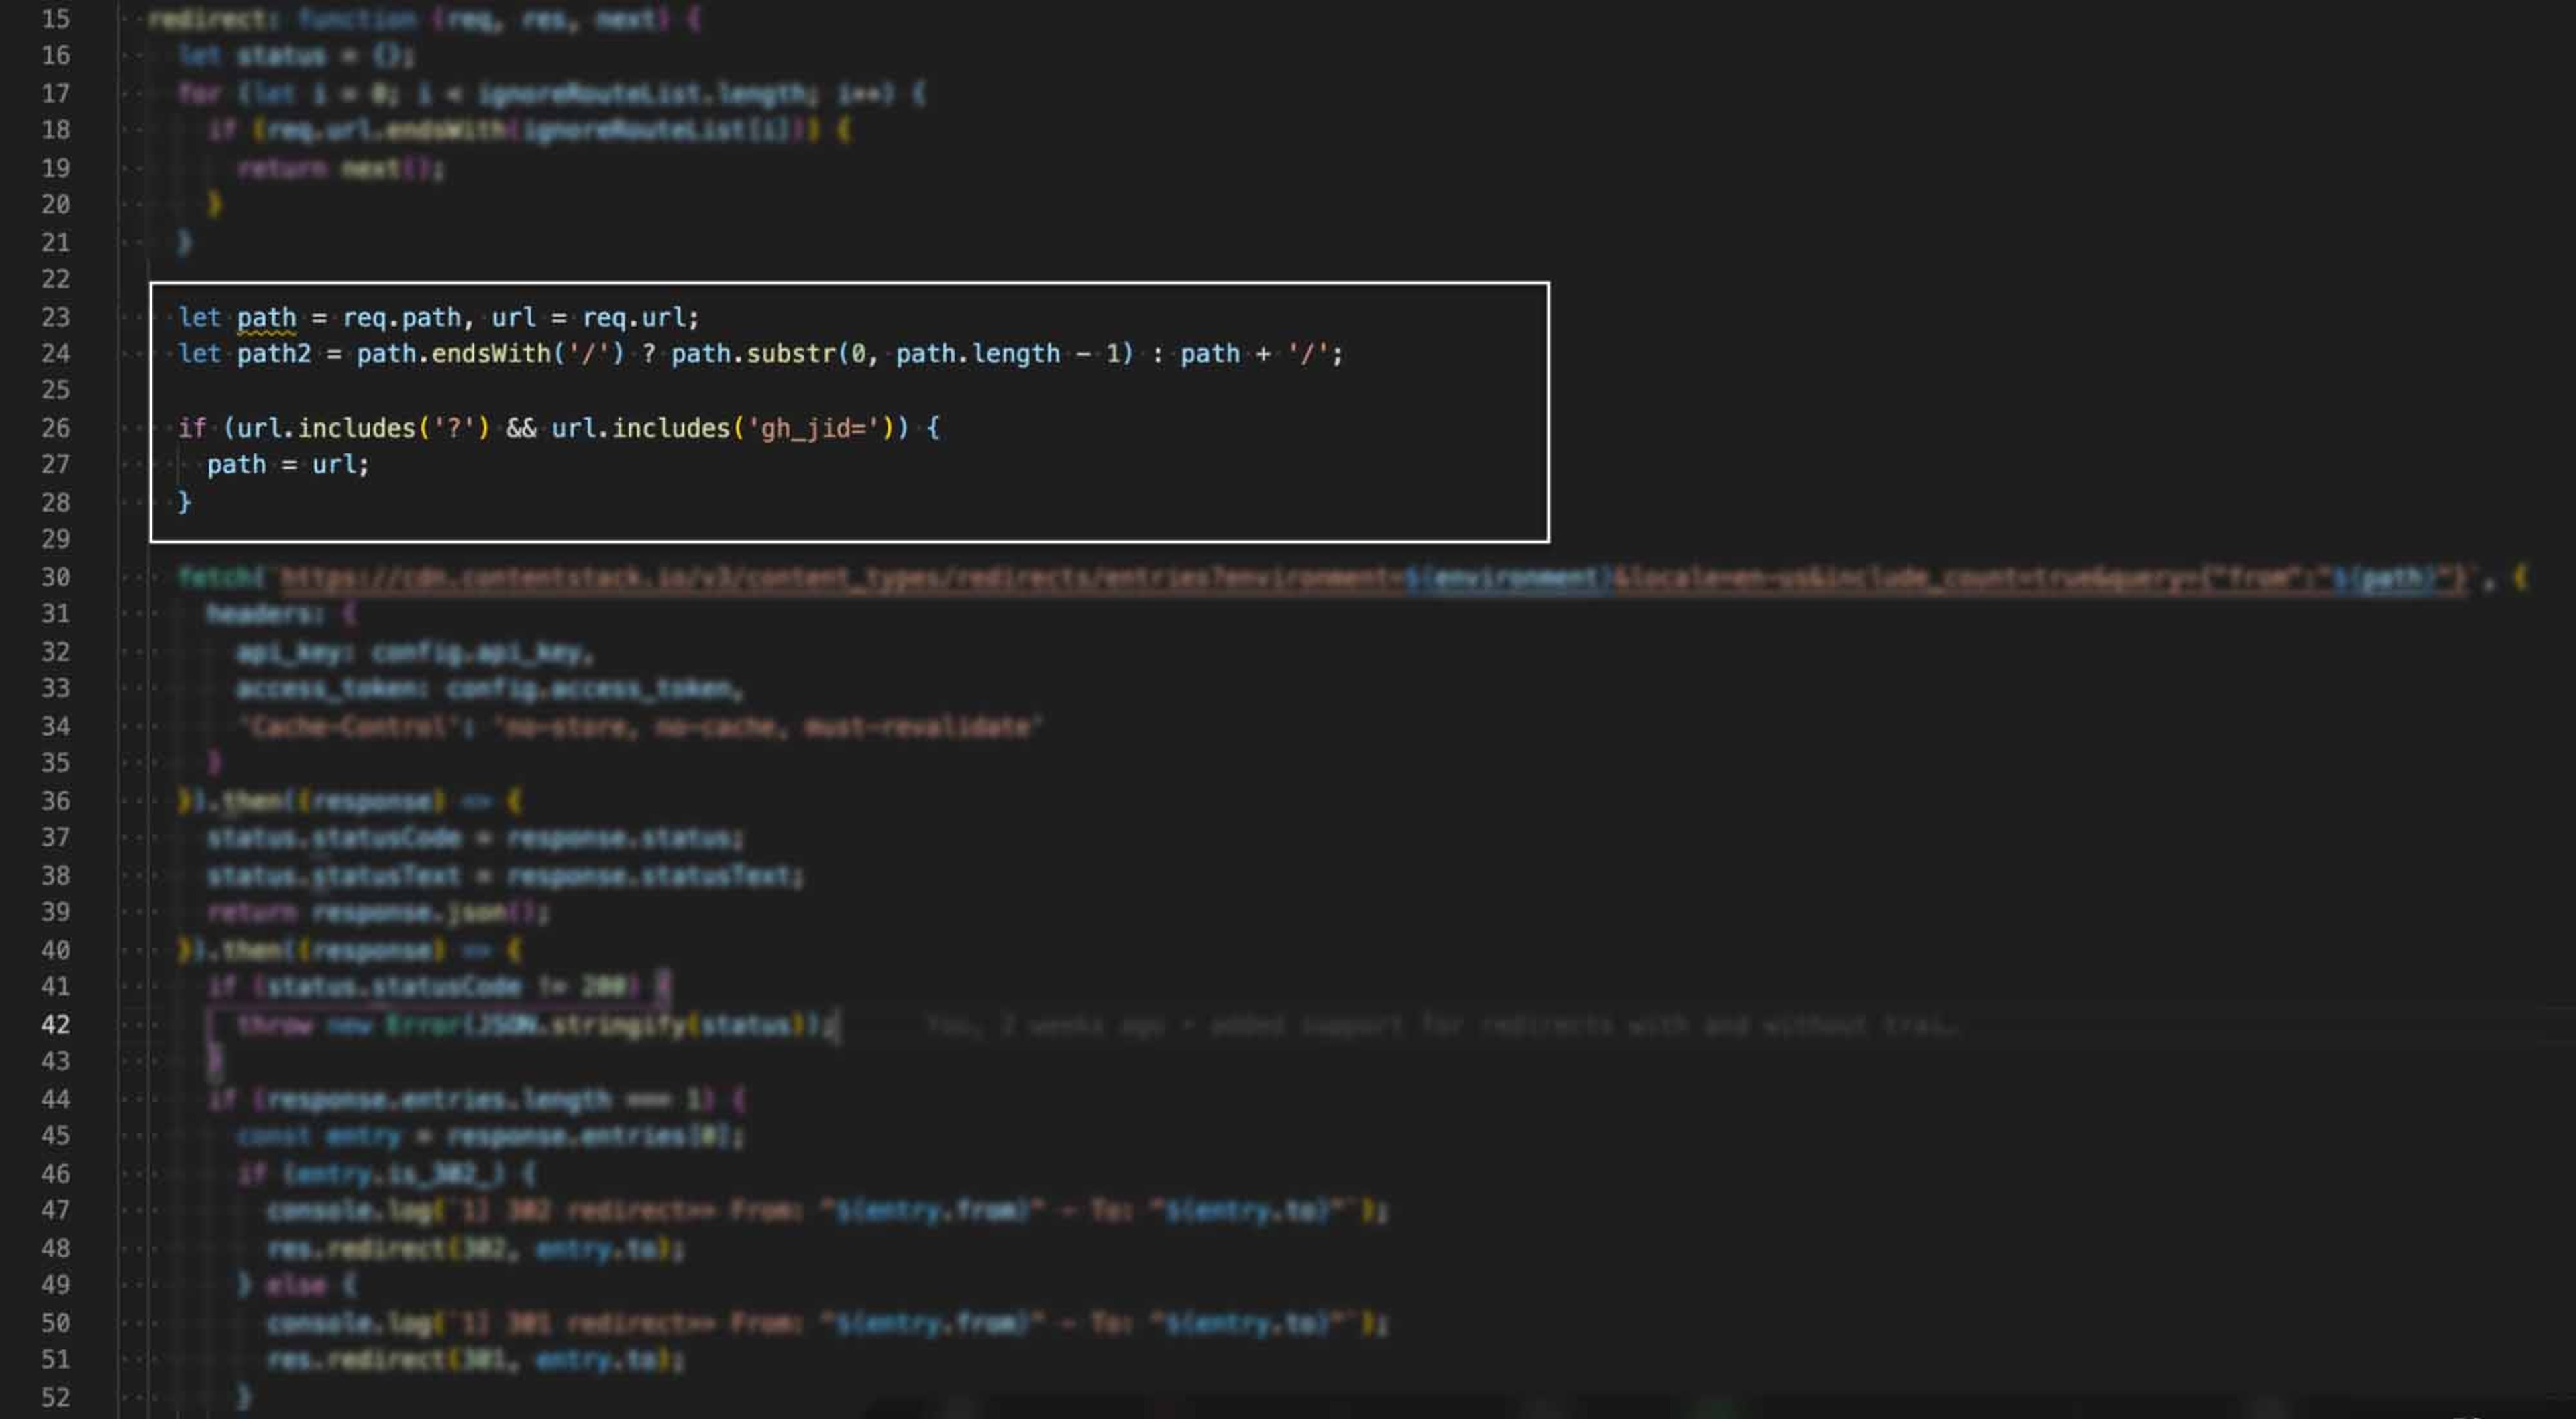2576x1419 pixels.
Task: Click the git blame annotation on line 42
Action: (x=1441, y=1025)
